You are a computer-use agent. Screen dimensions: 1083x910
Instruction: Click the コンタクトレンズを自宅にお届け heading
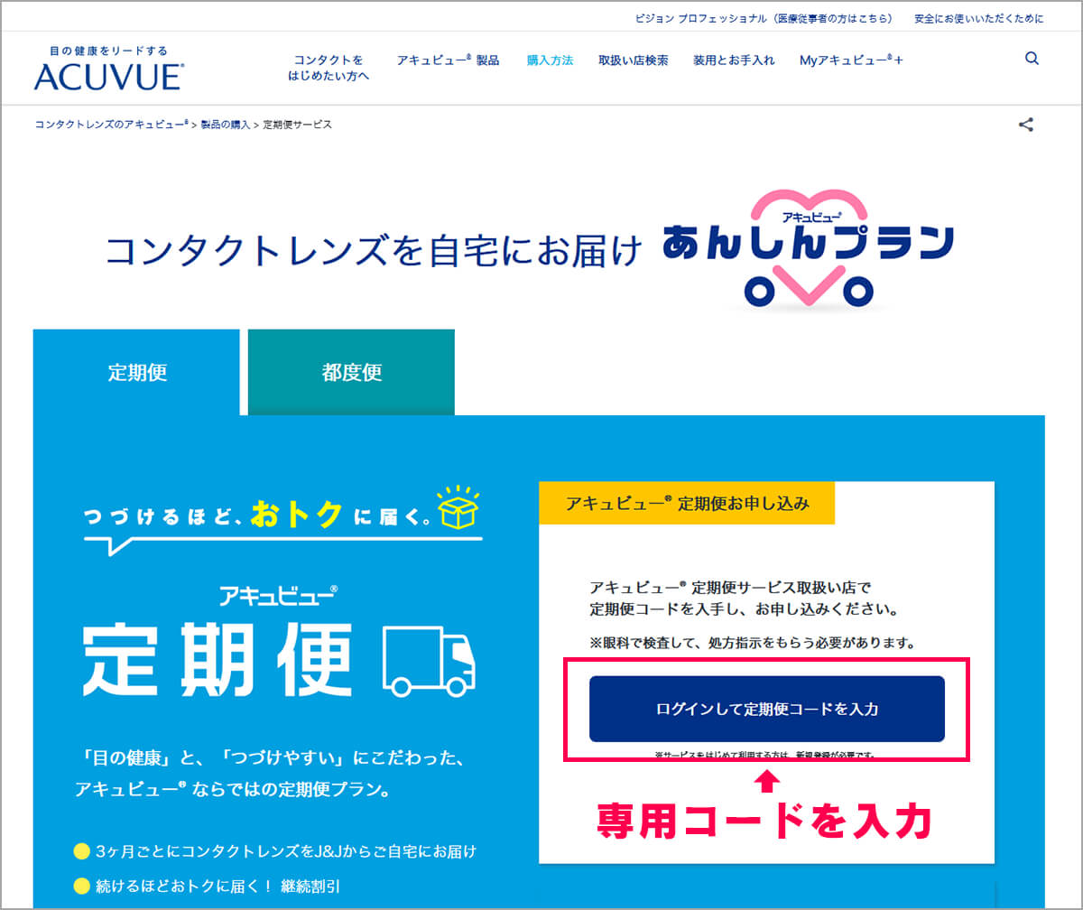[x=375, y=251]
